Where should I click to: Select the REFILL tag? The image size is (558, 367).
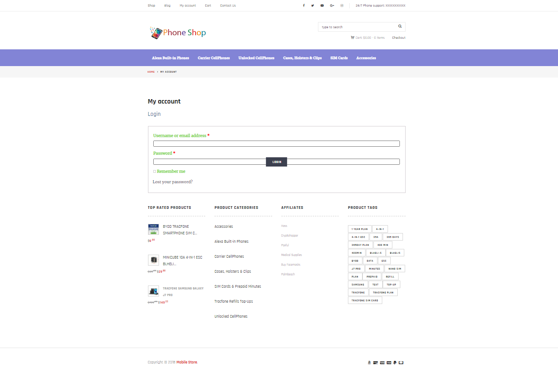(x=390, y=277)
